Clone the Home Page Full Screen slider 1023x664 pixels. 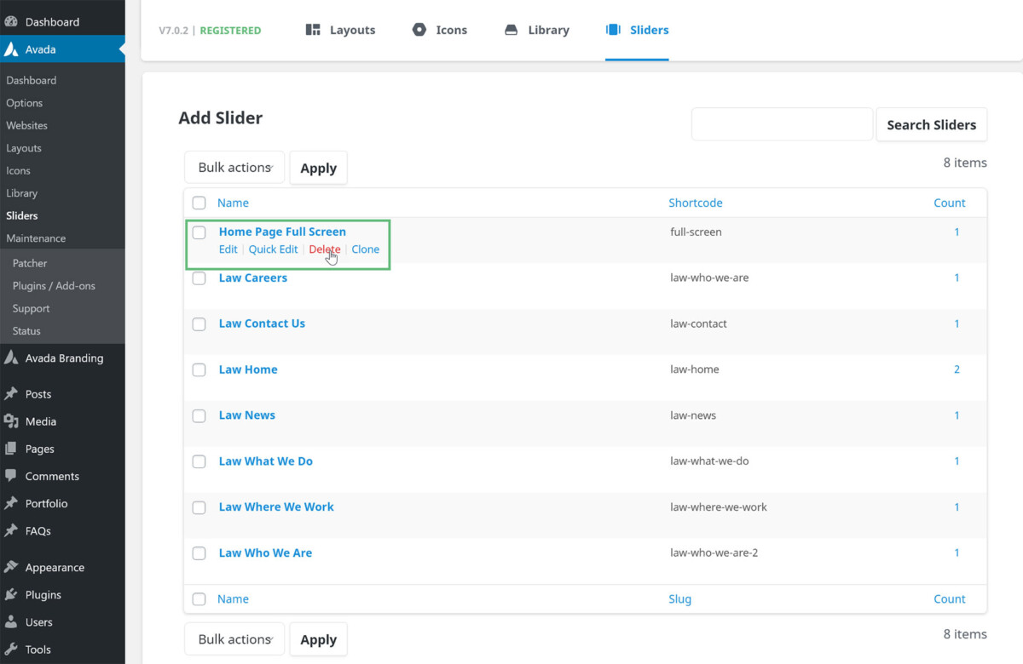pos(365,249)
